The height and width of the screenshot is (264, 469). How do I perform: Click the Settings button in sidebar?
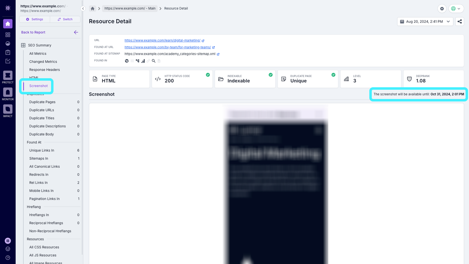[34, 19]
